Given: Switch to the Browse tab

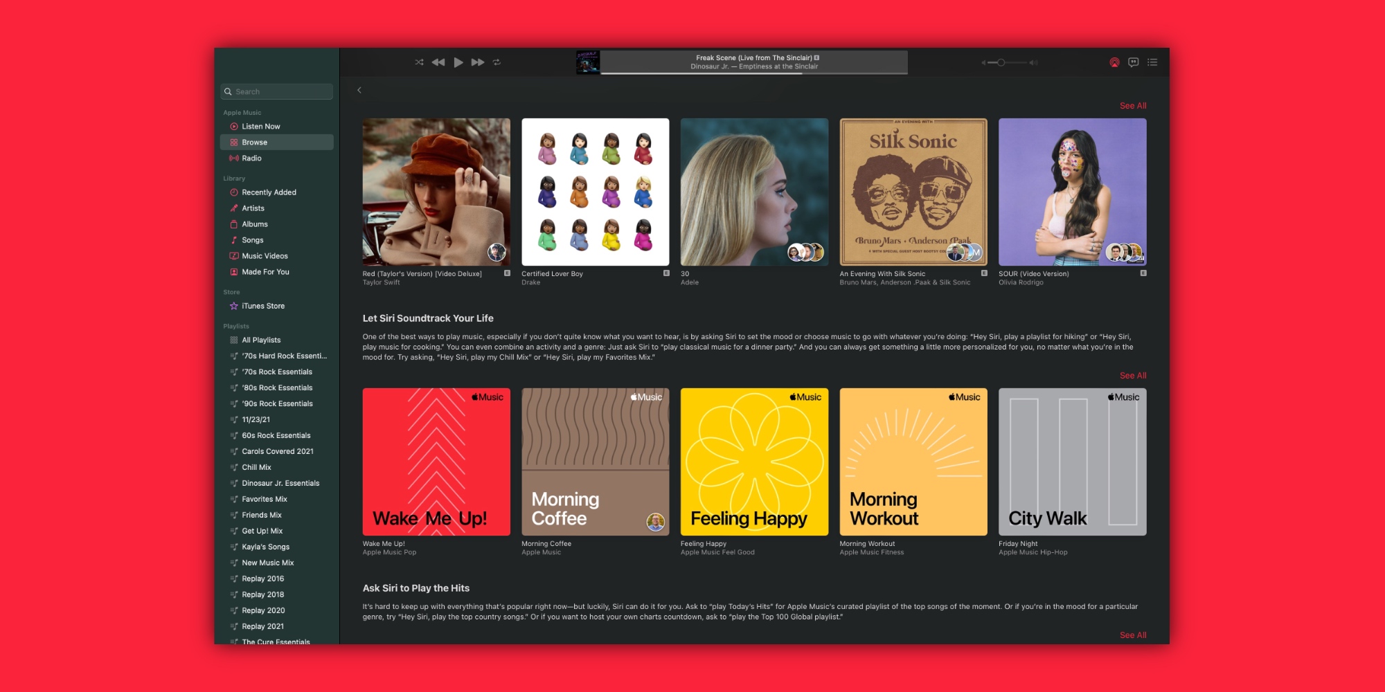Looking at the screenshot, I should (255, 142).
